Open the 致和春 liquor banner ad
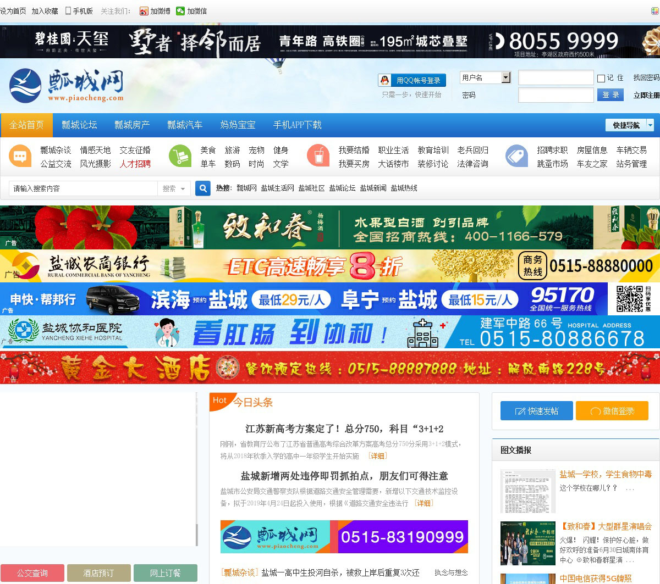660x584 pixels. 330,227
